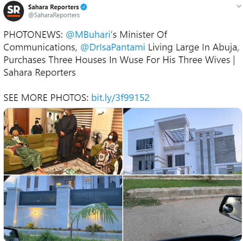Click the scaffolding on the white house photo
The width and height of the screenshot is (243, 241).
coord(148,156)
